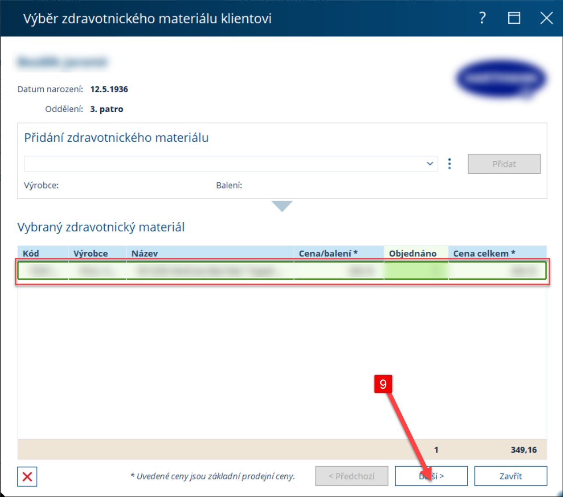Image resolution: width=563 pixels, height=497 pixels.
Task: Click the medical material combo box field
Action: [230, 164]
